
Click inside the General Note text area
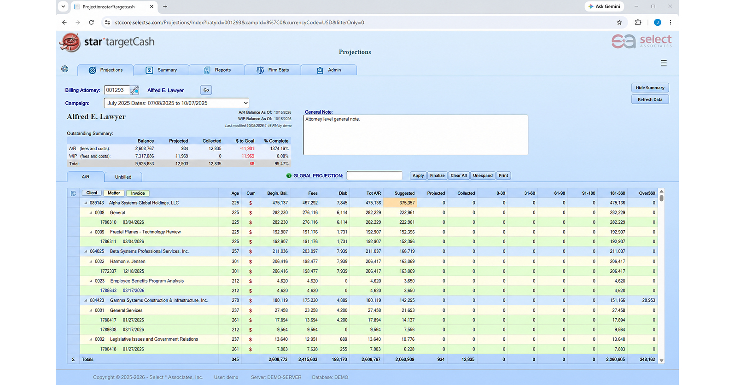pyautogui.click(x=415, y=135)
